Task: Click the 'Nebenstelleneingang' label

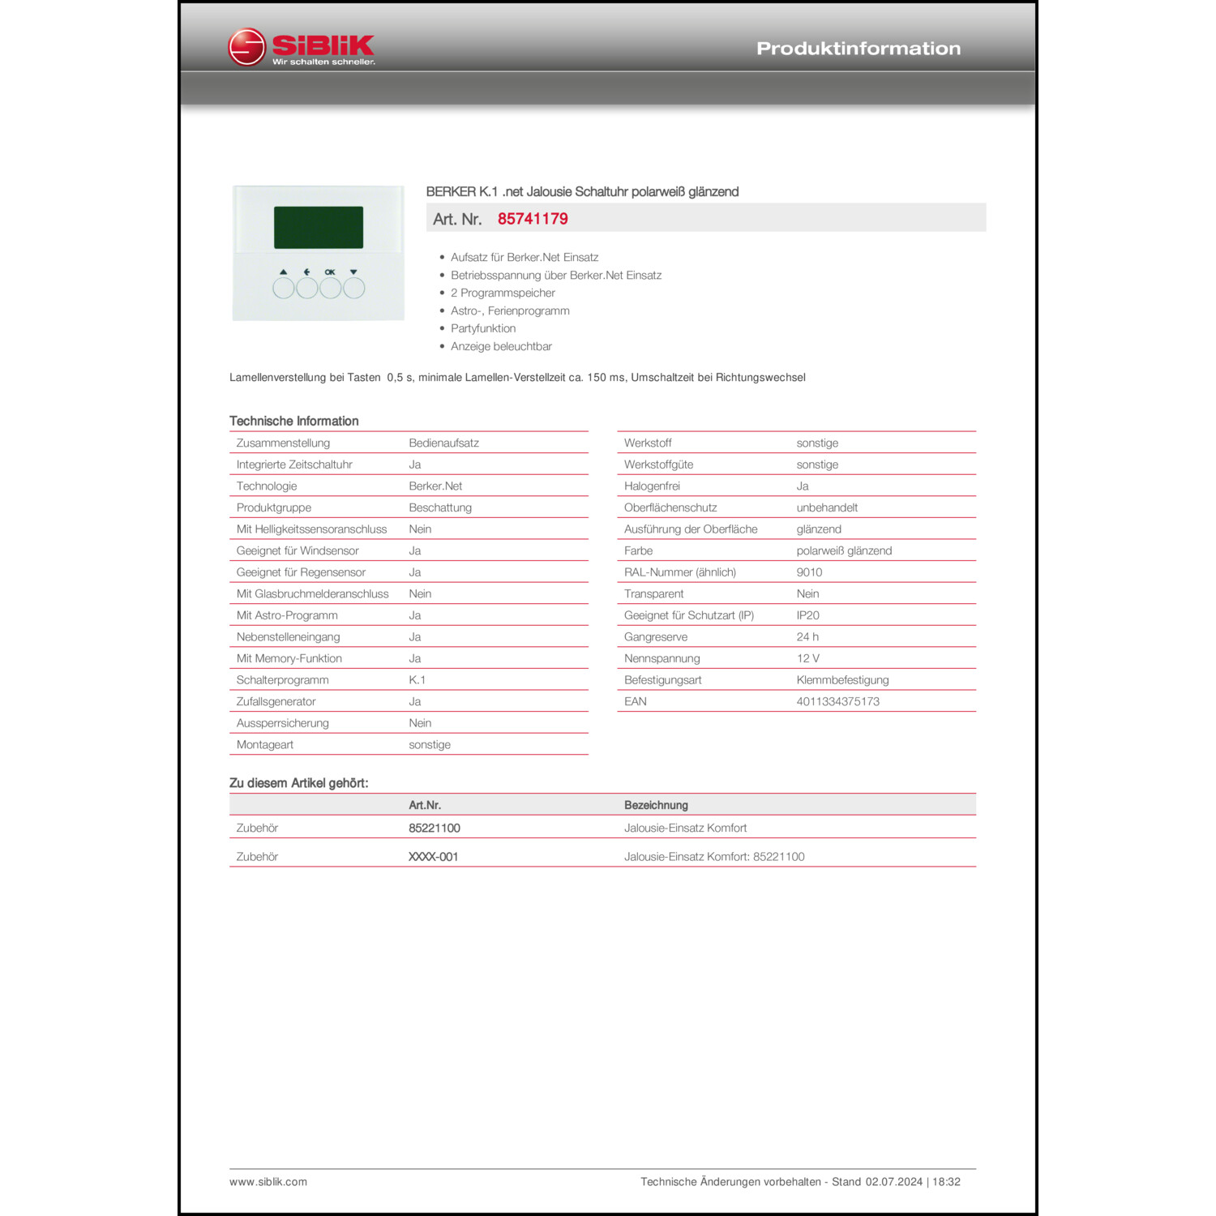Action: [x=288, y=636]
